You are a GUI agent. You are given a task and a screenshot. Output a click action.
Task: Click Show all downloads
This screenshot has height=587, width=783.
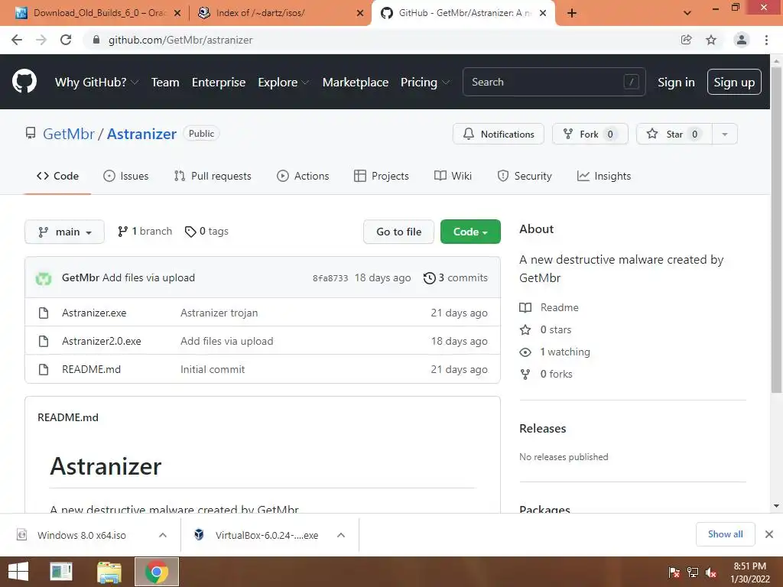coord(725,534)
